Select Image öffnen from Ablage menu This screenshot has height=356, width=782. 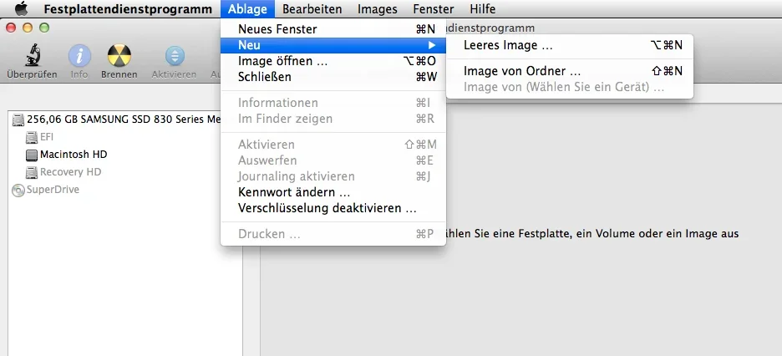click(x=282, y=61)
